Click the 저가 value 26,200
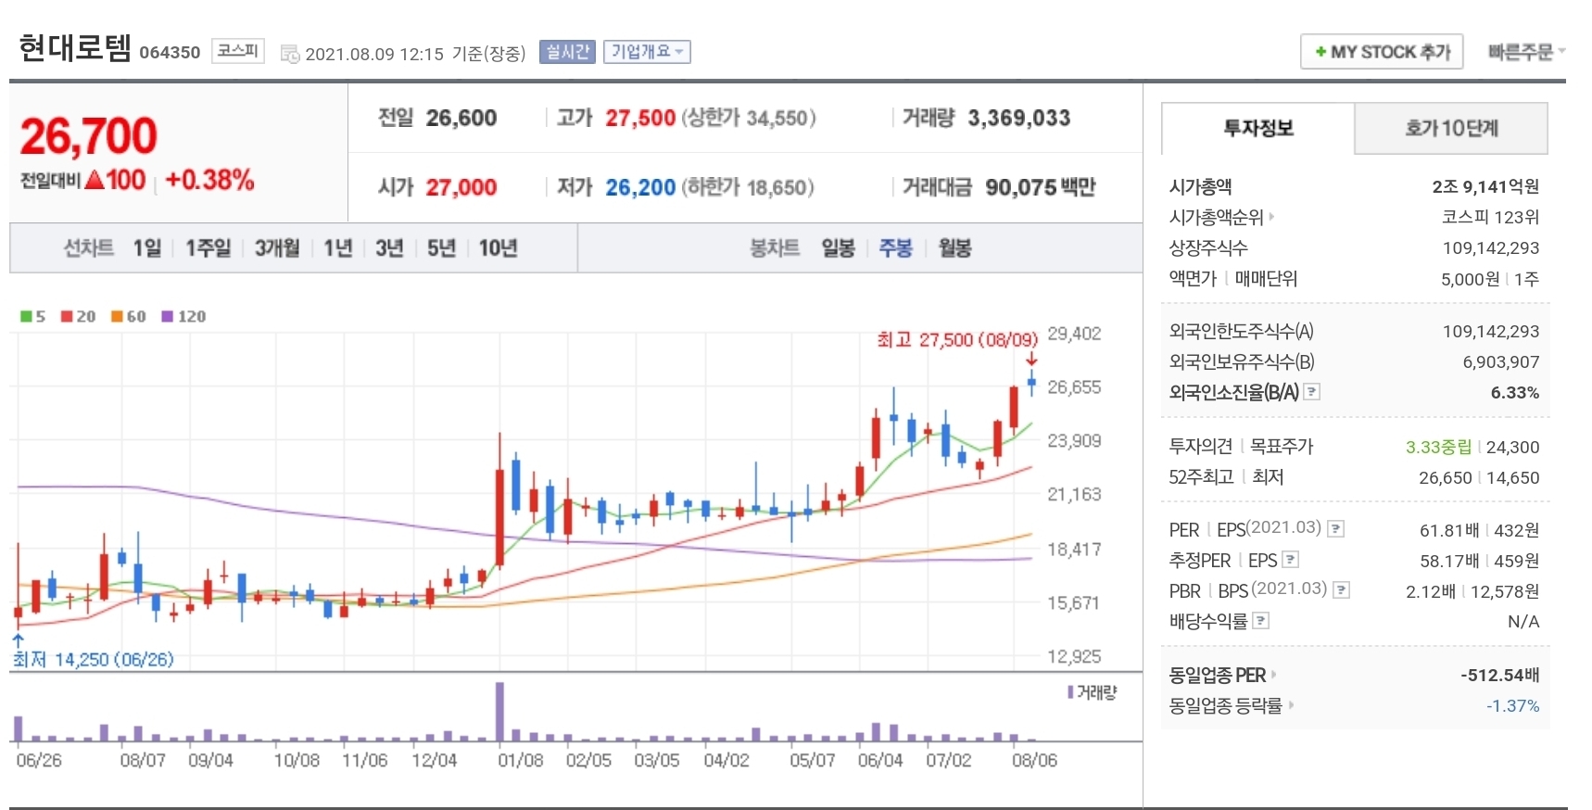The height and width of the screenshot is (810, 1592). click(640, 187)
